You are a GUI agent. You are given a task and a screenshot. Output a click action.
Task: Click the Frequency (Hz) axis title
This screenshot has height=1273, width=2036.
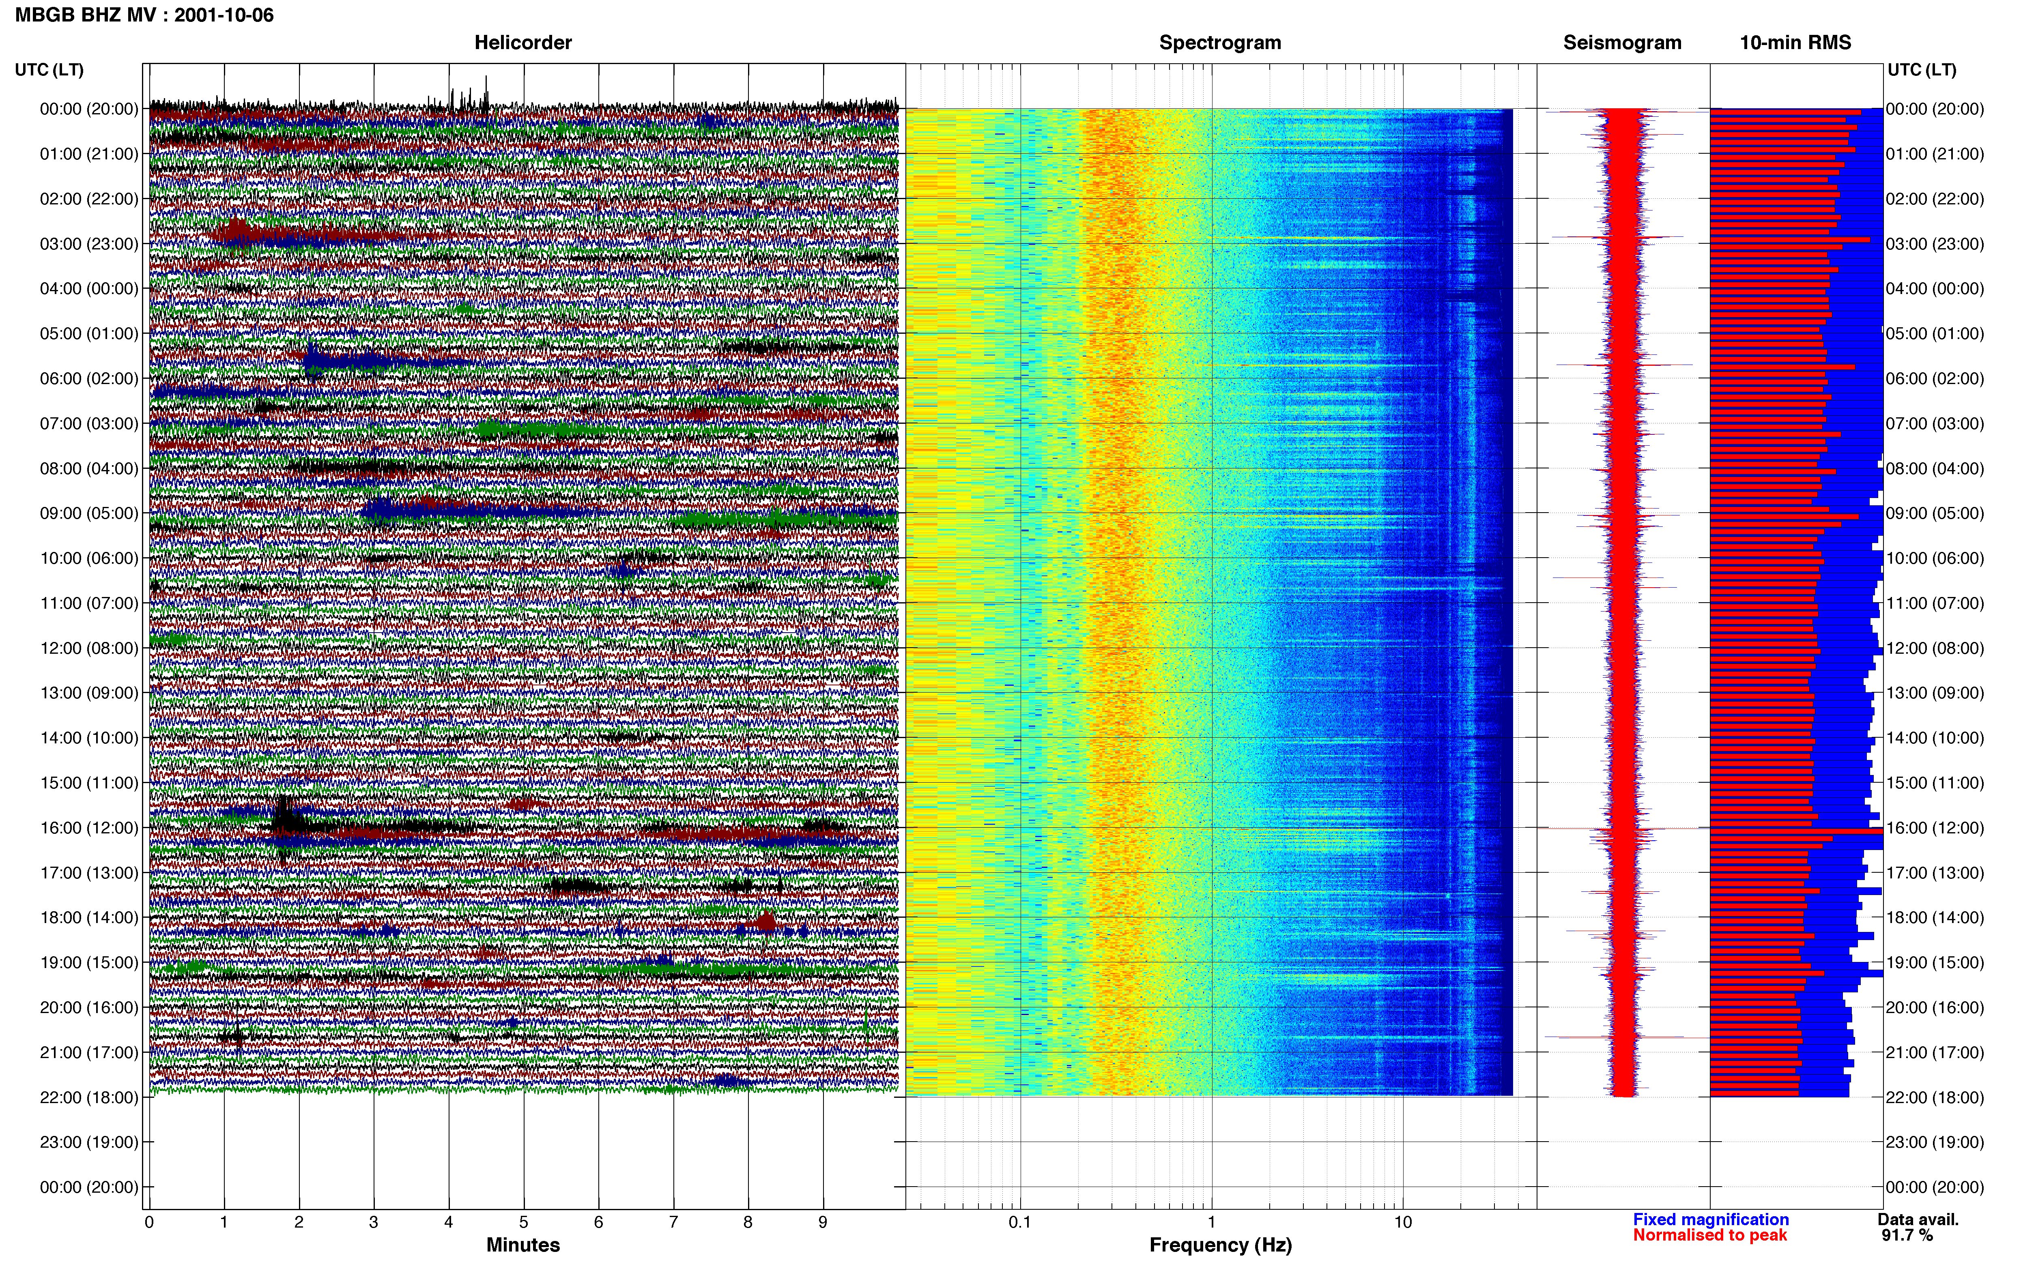click(x=1220, y=1245)
